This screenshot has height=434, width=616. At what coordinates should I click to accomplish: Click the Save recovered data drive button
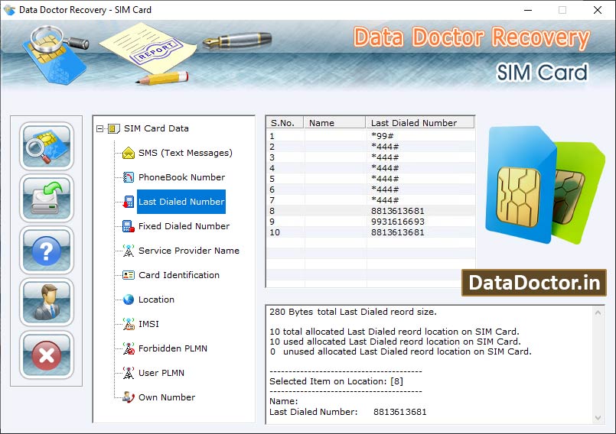point(47,198)
